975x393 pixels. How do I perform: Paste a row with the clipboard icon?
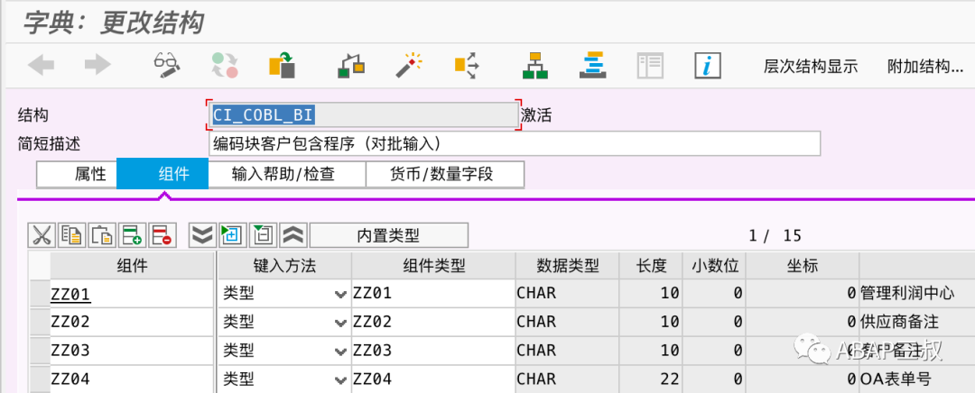tap(102, 235)
